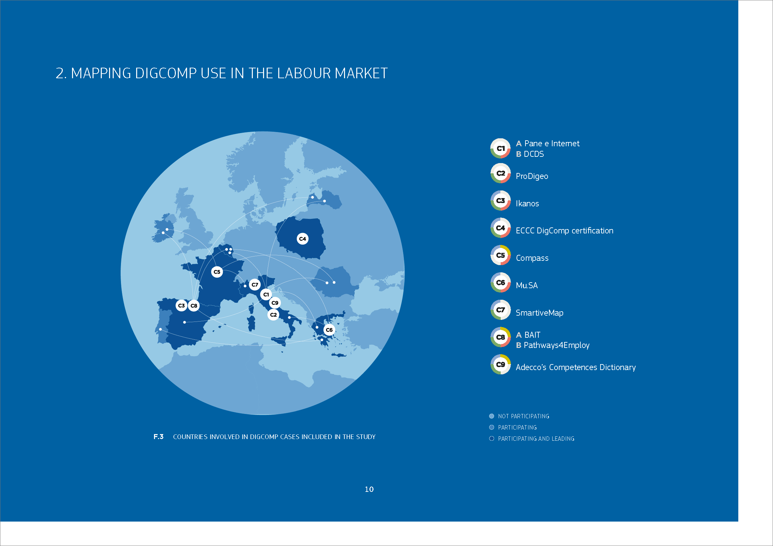
Task: Select the C8 legend badge beside BAIT
Action: [x=501, y=337]
